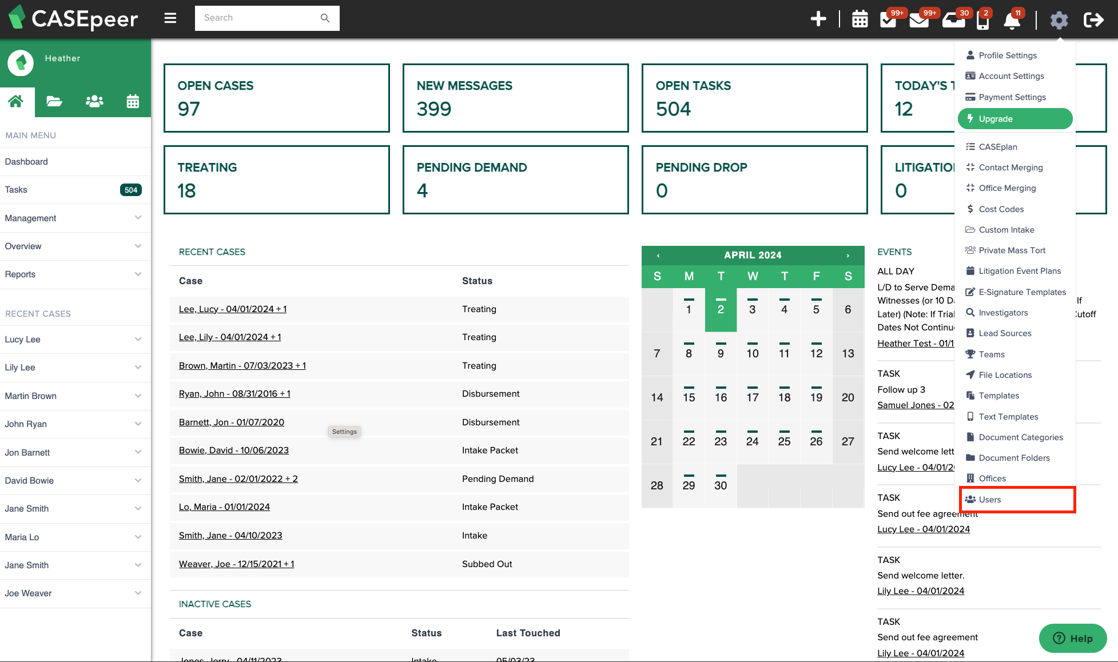Open the phone messages icon with 2 badge

983,20
